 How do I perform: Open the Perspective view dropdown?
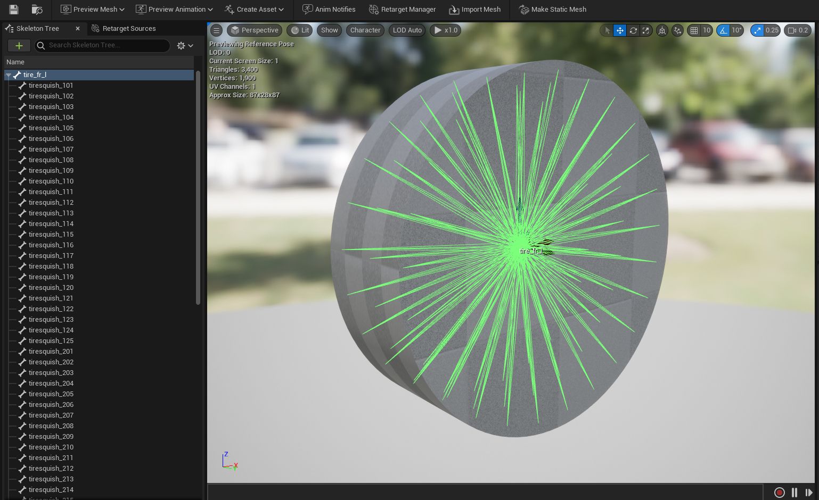pyautogui.click(x=255, y=30)
